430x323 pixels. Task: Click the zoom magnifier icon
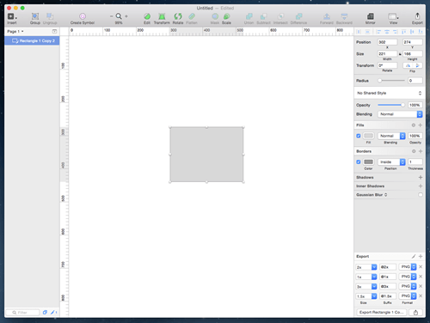tap(119, 16)
